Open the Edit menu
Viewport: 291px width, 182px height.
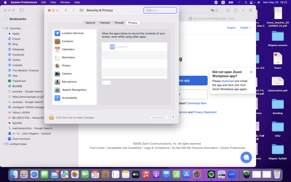(x=44, y=2)
